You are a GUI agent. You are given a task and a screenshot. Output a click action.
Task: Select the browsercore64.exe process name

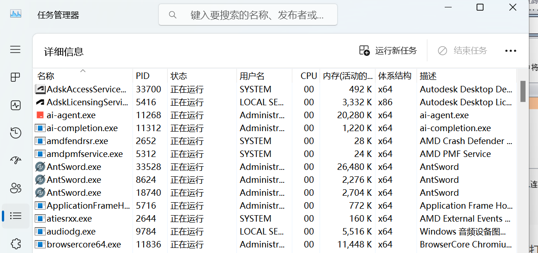(84, 244)
